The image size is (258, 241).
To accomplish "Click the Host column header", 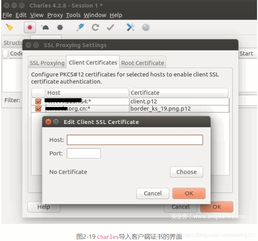I will pyautogui.click(x=87, y=93).
